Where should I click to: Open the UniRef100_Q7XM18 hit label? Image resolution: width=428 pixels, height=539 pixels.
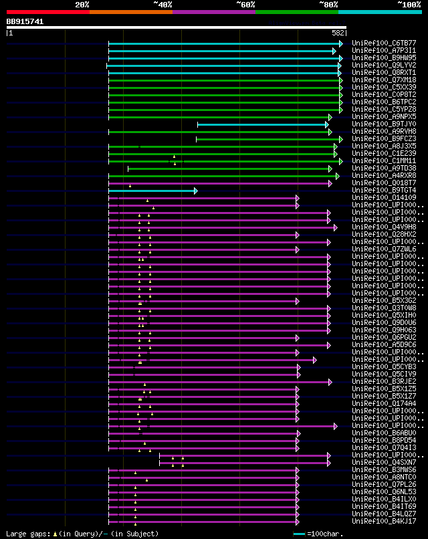tap(384, 80)
